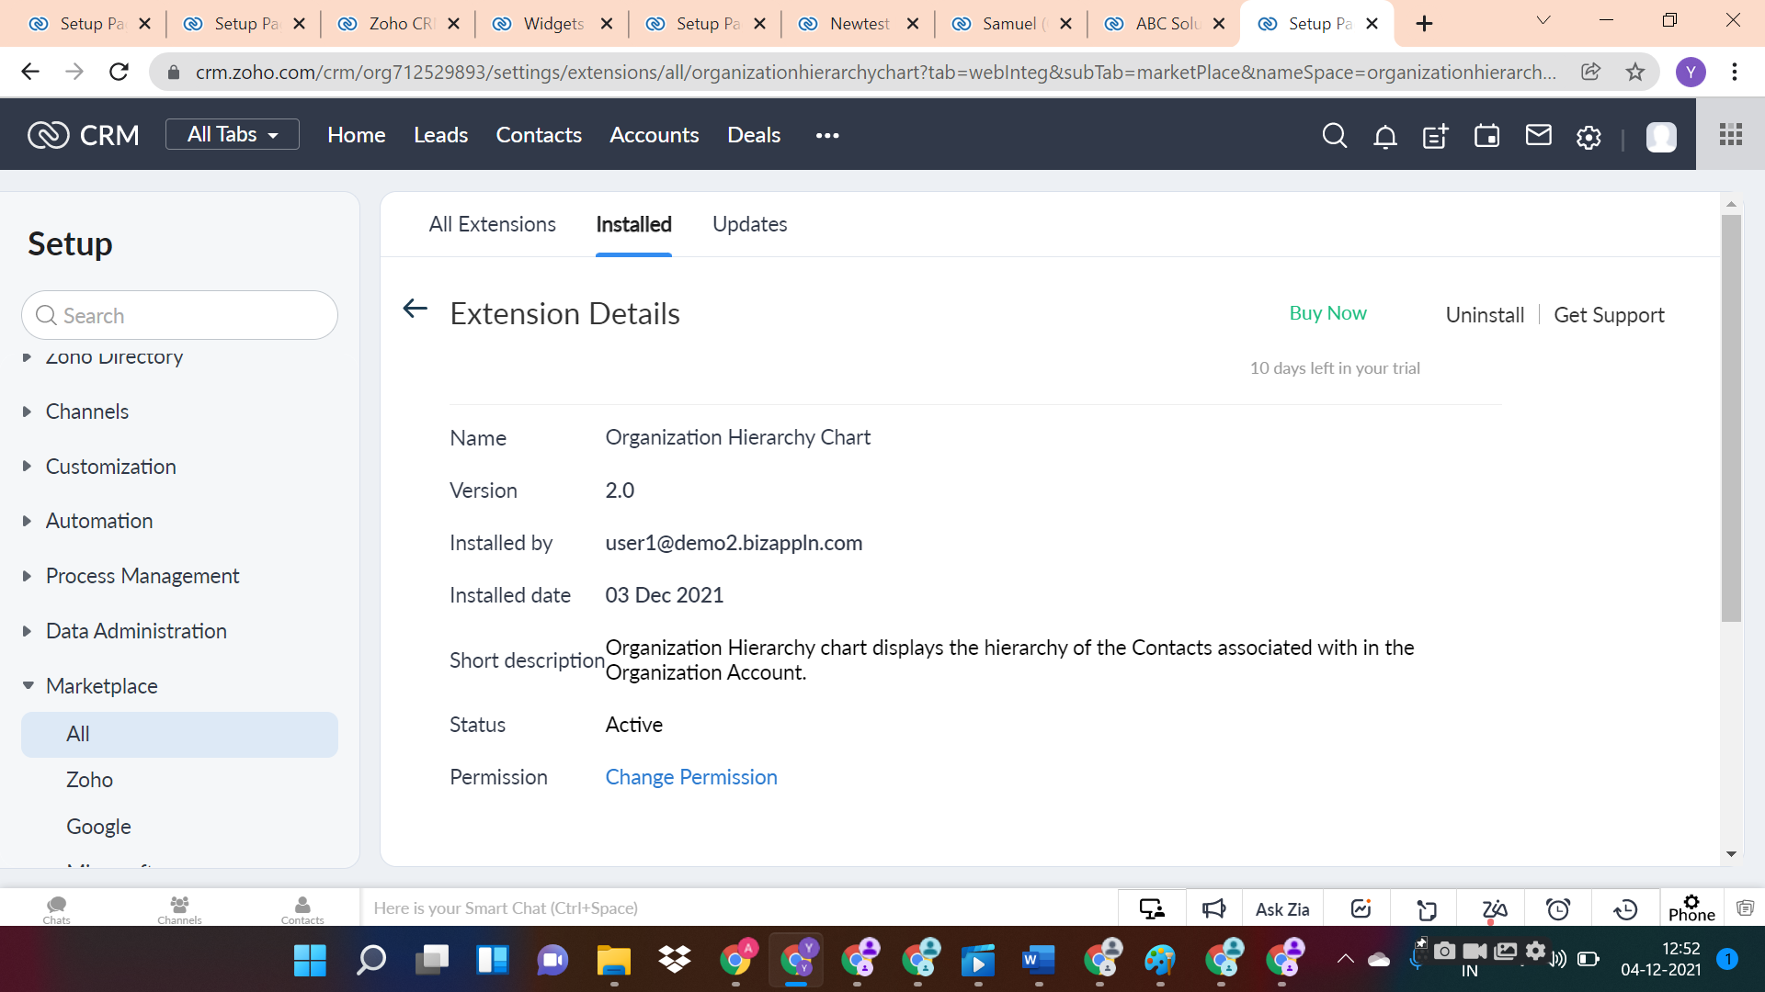Open the Search magnifier icon
The image size is (1765, 992).
click(1335, 134)
